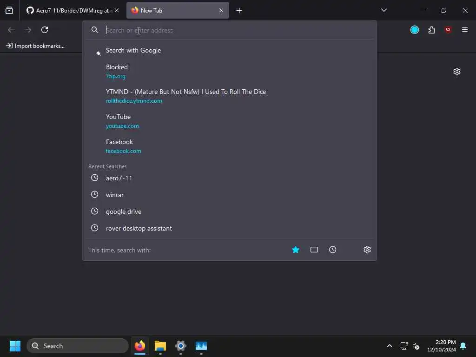The height and width of the screenshot is (357, 476).
Task: Close the New Tab tab
Action: click(221, 11)
